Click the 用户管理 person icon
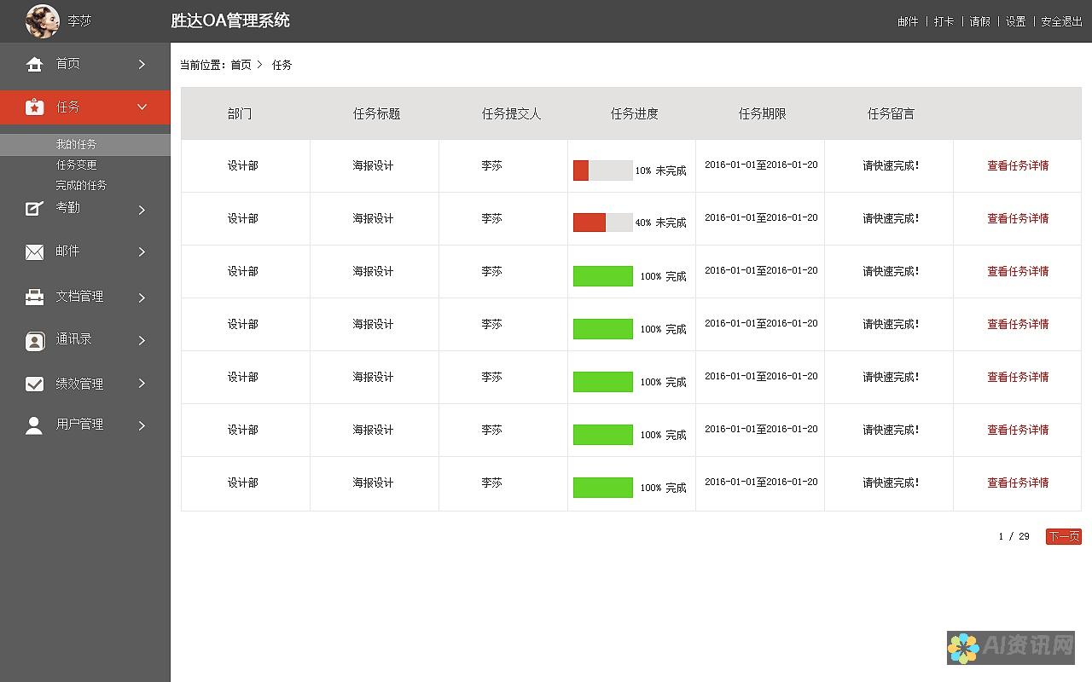 [x=34, y=425]
